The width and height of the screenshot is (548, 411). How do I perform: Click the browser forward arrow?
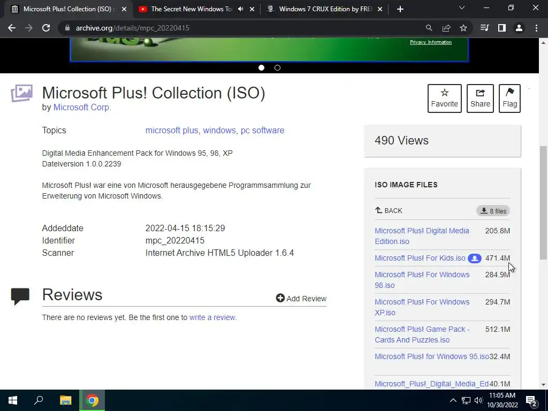click(29, 28)
